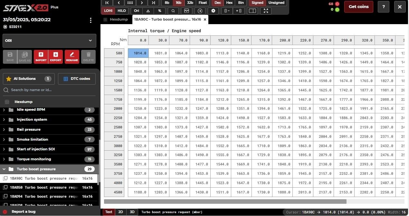Click the Rename pencil button

[x=72, y=57]
